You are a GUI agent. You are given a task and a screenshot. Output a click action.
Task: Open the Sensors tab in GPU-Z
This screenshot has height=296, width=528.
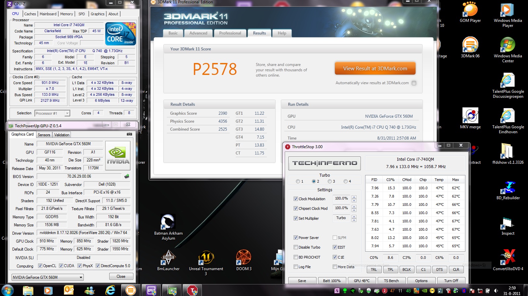(x=44, y=135)
